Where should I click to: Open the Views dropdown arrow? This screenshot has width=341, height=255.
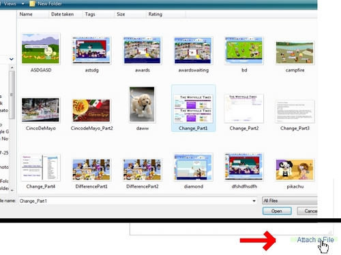click(23, 4)
